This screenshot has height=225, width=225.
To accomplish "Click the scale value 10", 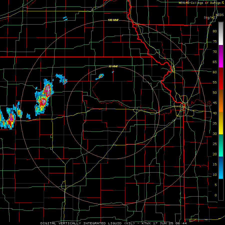I will [215, 175].
